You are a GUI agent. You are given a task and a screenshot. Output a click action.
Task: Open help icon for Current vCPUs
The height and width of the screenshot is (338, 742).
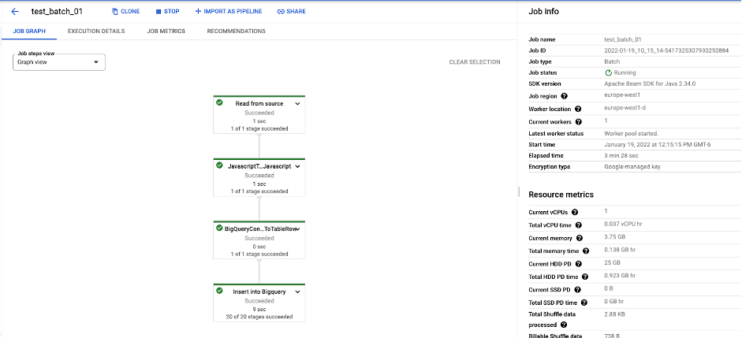pos(575,212)
